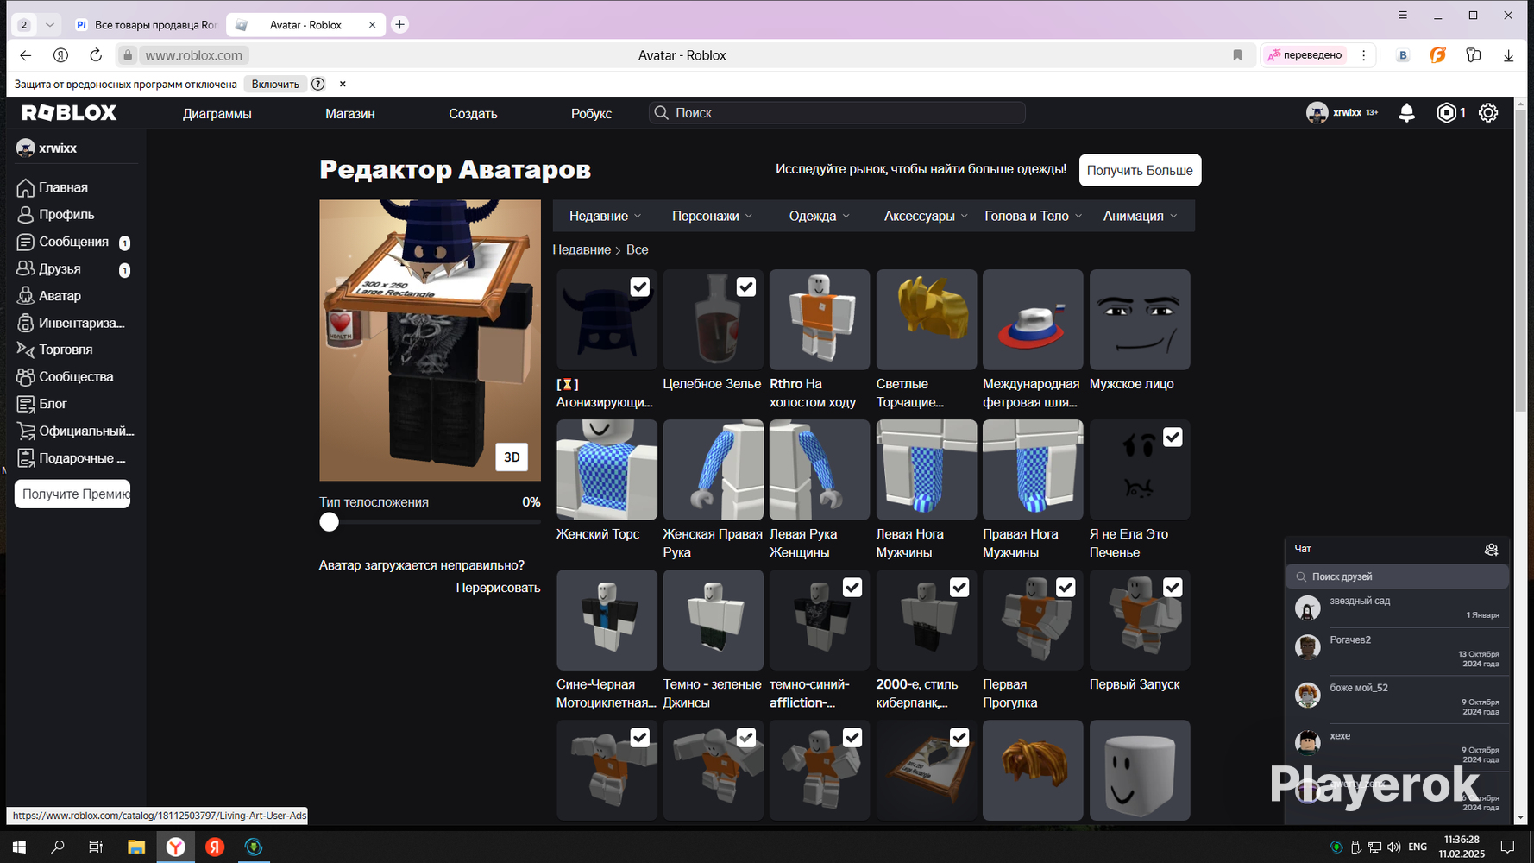
Task: Click the Windows taskbar search icon
Action: (58, 847)
